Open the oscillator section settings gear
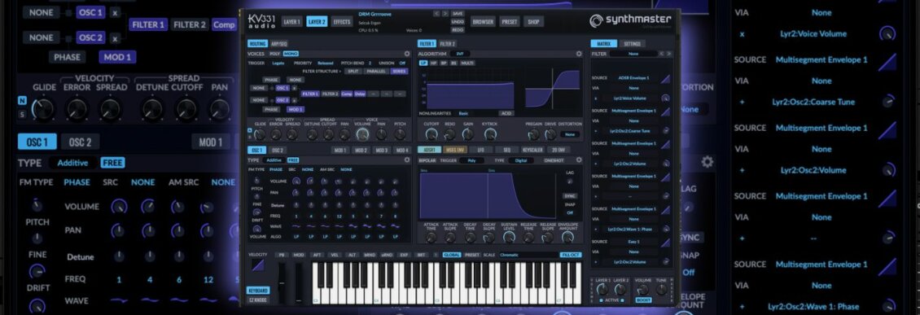Image resolution: width=920 pixels, height=315 pixels. [x=407, y=160]
